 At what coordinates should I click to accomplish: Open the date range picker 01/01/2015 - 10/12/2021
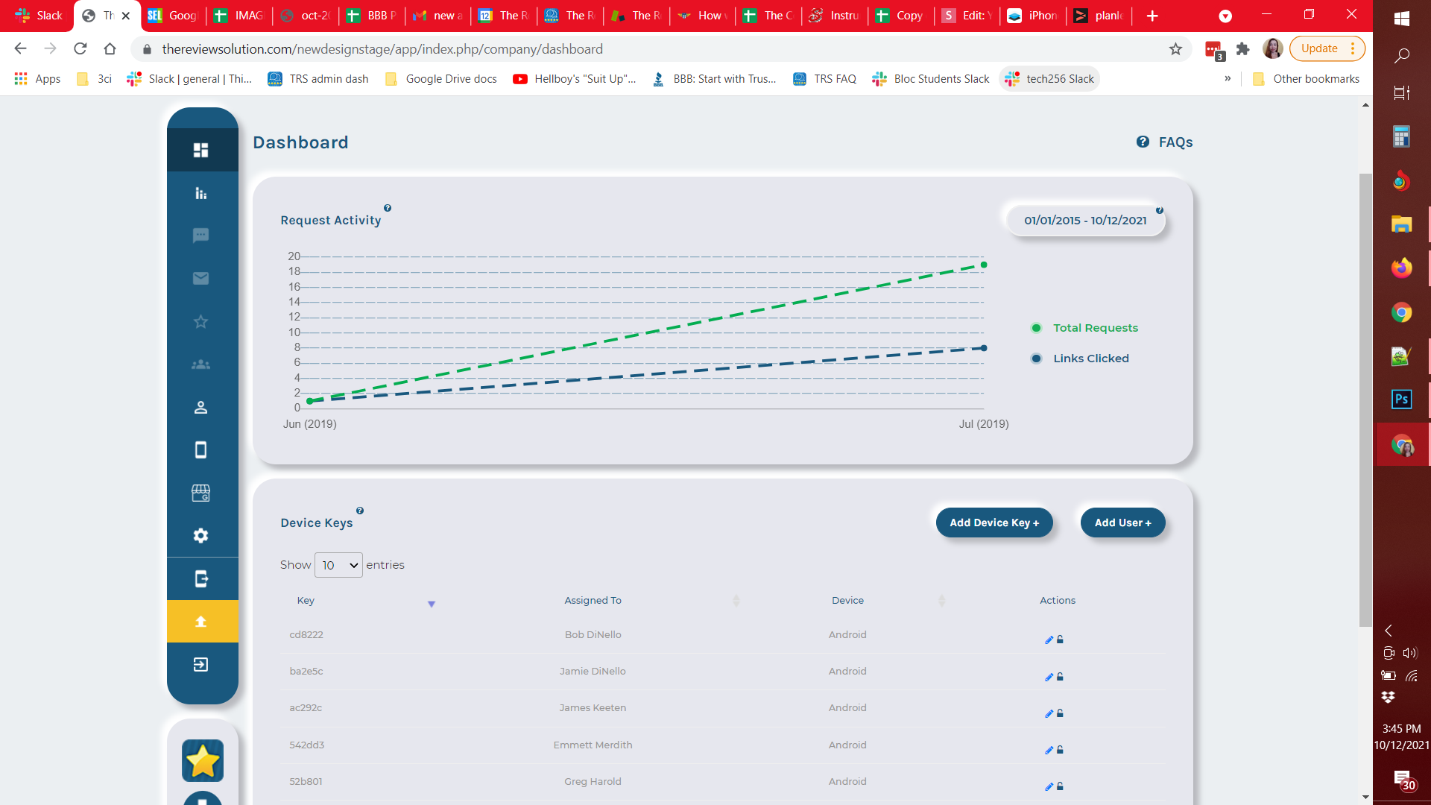point(1084,221)
